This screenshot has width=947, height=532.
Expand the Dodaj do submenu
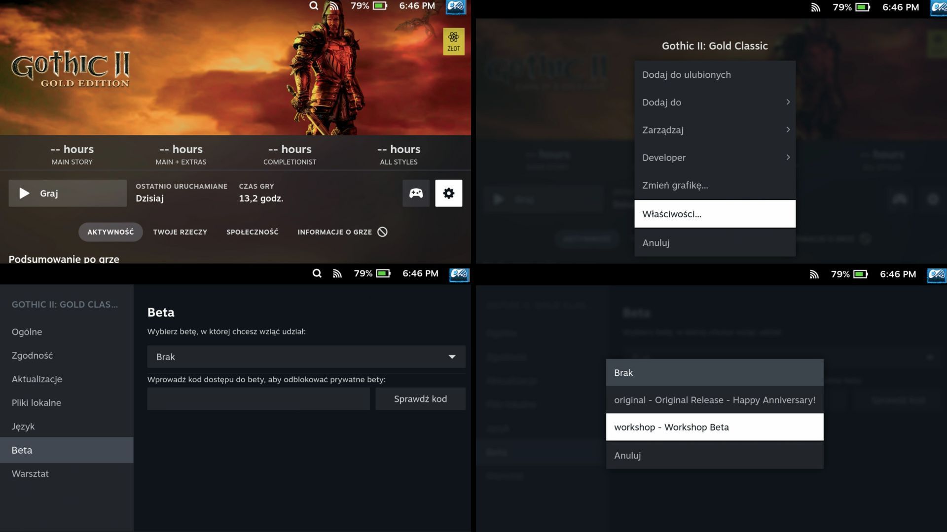tap(714, 102)
